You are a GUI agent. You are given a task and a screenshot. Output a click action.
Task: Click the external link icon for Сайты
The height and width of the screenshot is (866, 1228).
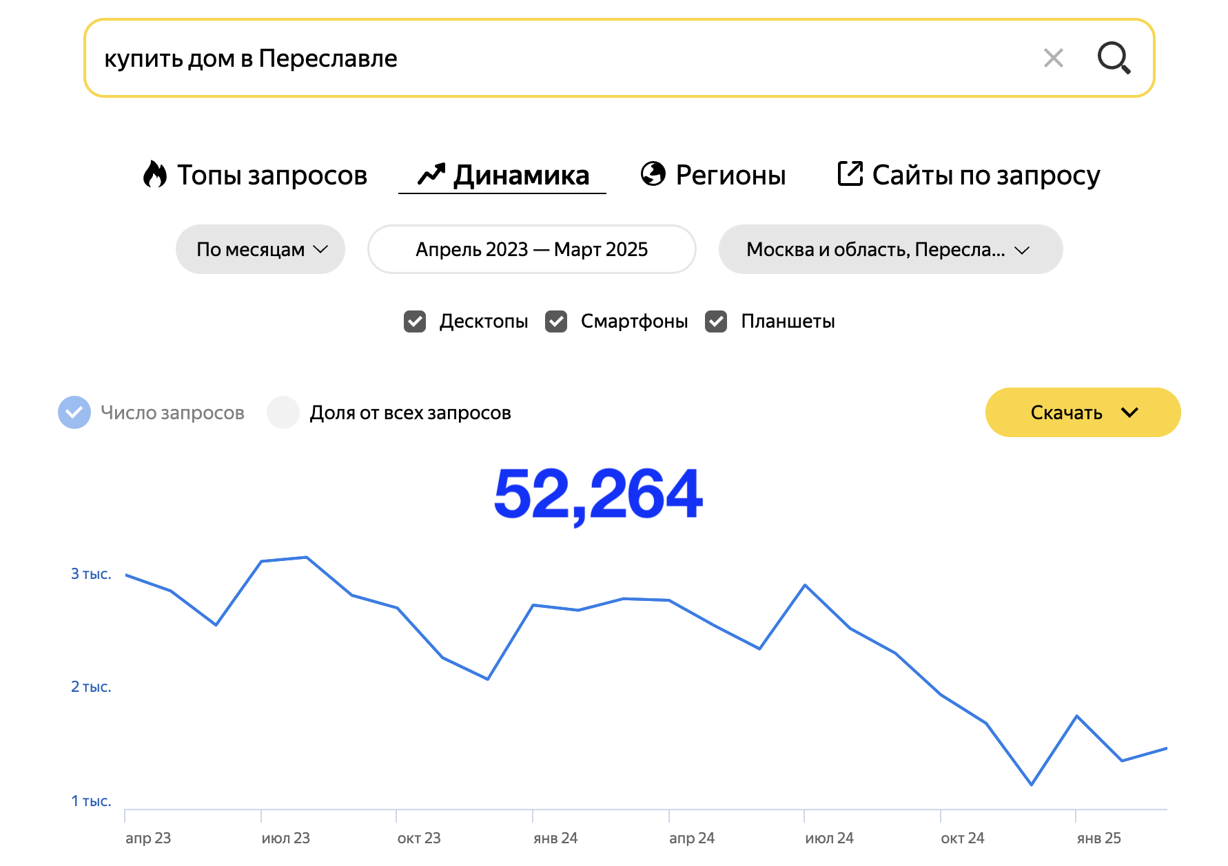click(x=850, y=173)
